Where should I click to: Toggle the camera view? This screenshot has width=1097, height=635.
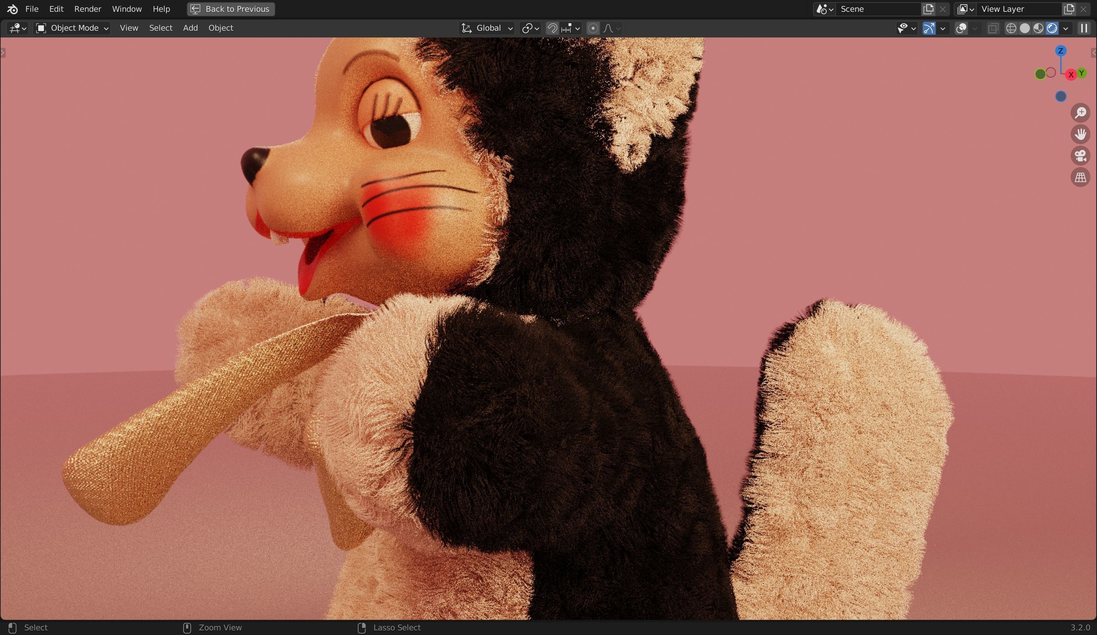pos(1081,156)
